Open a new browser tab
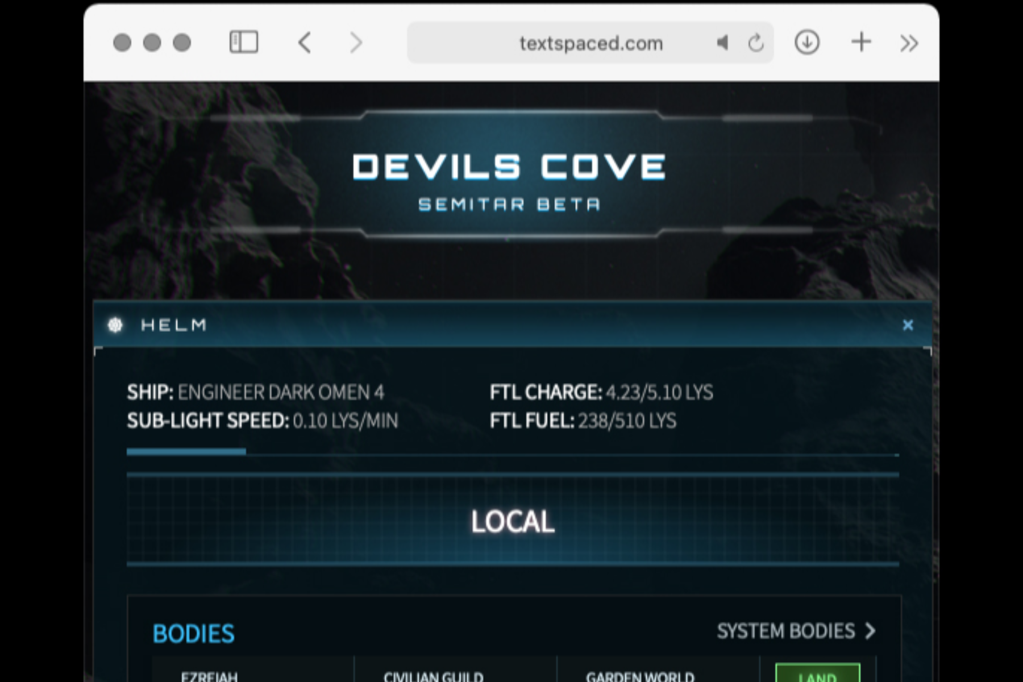 861,43
